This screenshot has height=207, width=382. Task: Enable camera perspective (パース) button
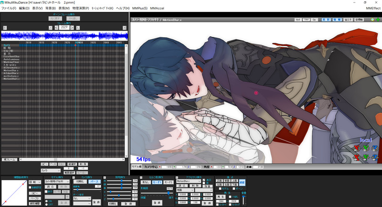(x=95, y=182)
